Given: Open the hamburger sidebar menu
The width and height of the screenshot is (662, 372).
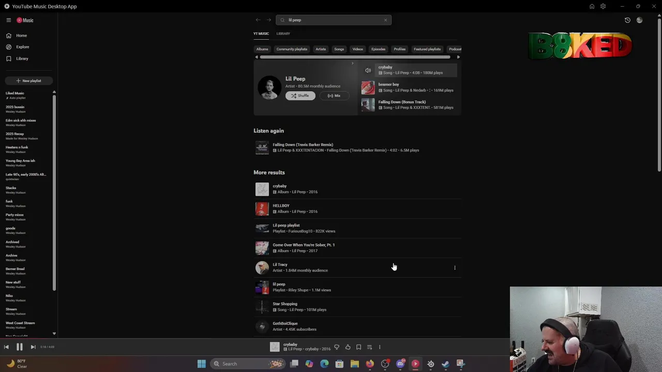Looking at the screenshot, I should [x=8, y=20].
